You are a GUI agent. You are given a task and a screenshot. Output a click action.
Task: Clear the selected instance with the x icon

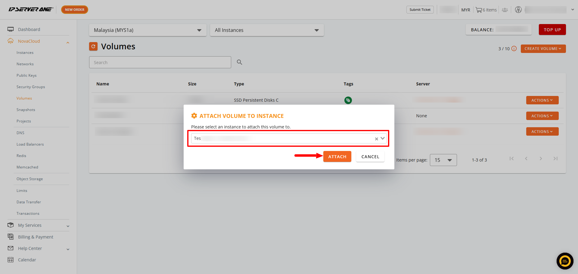[x=376, y=139]
